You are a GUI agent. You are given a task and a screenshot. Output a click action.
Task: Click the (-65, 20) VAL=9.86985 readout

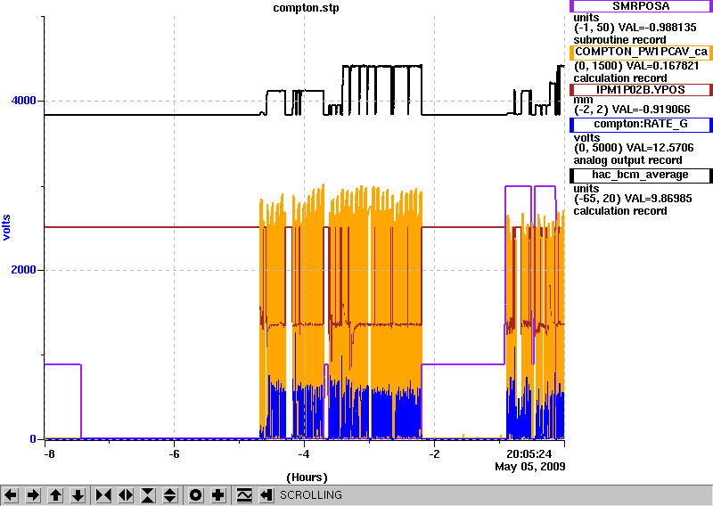pyautogui.click(x=633, y=199)
